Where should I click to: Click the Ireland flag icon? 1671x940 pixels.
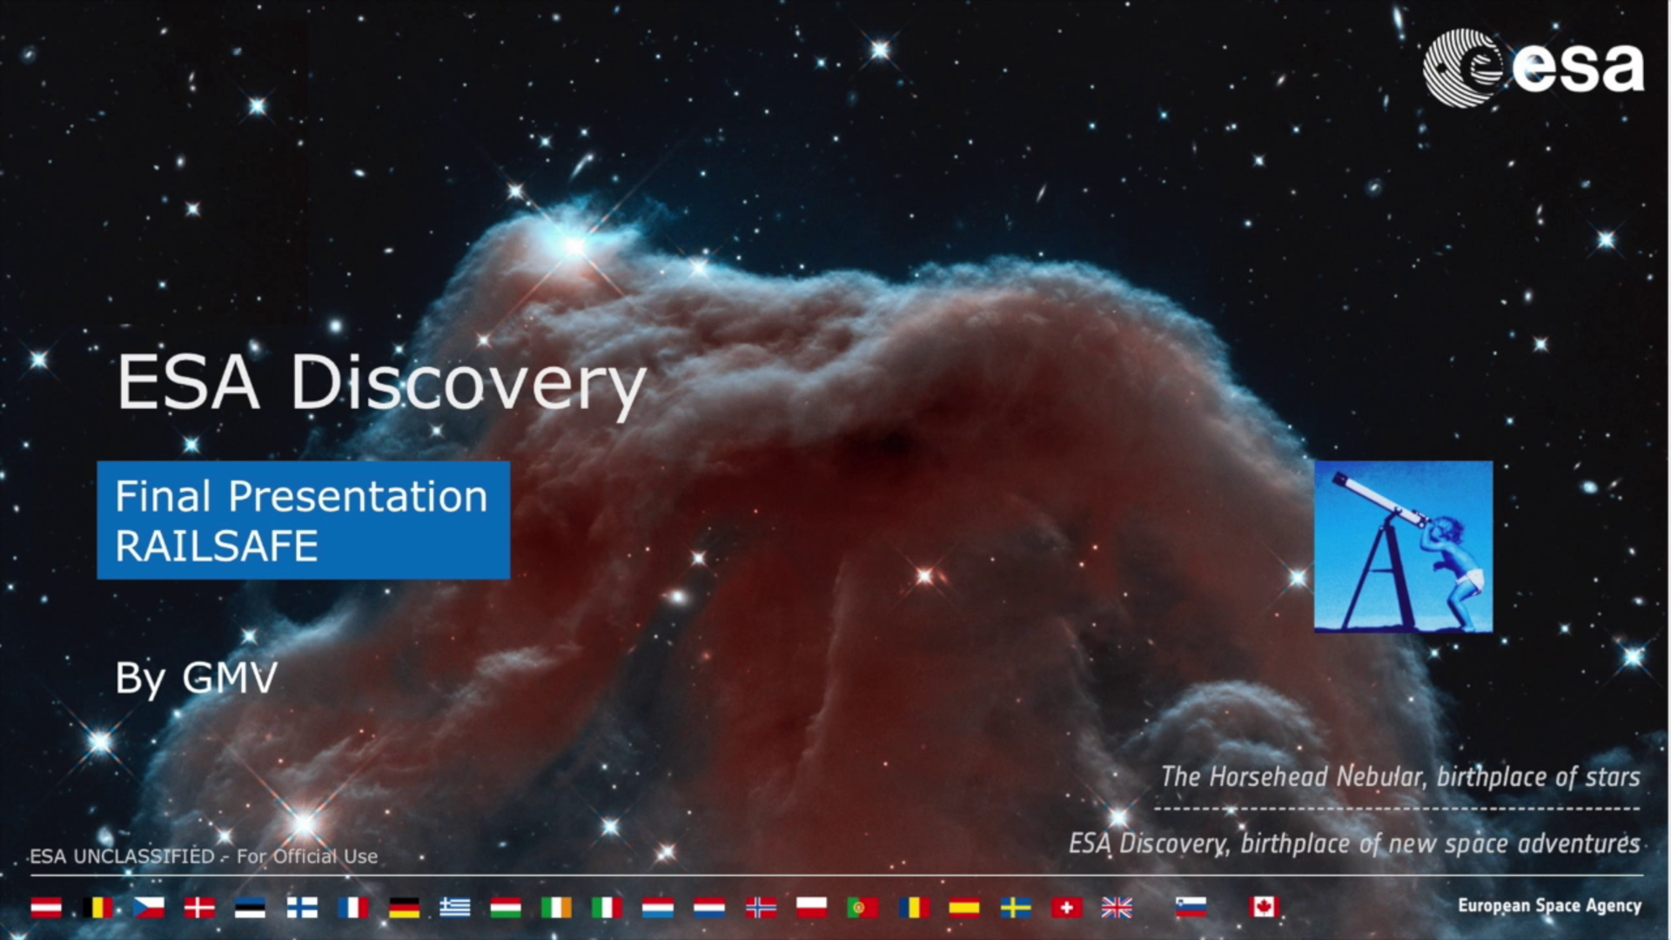click(556, 908)
